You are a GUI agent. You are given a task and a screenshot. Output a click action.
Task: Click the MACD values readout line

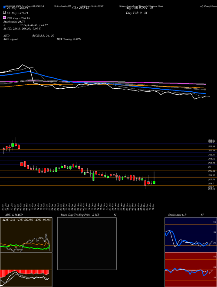[x=22, y=29]
